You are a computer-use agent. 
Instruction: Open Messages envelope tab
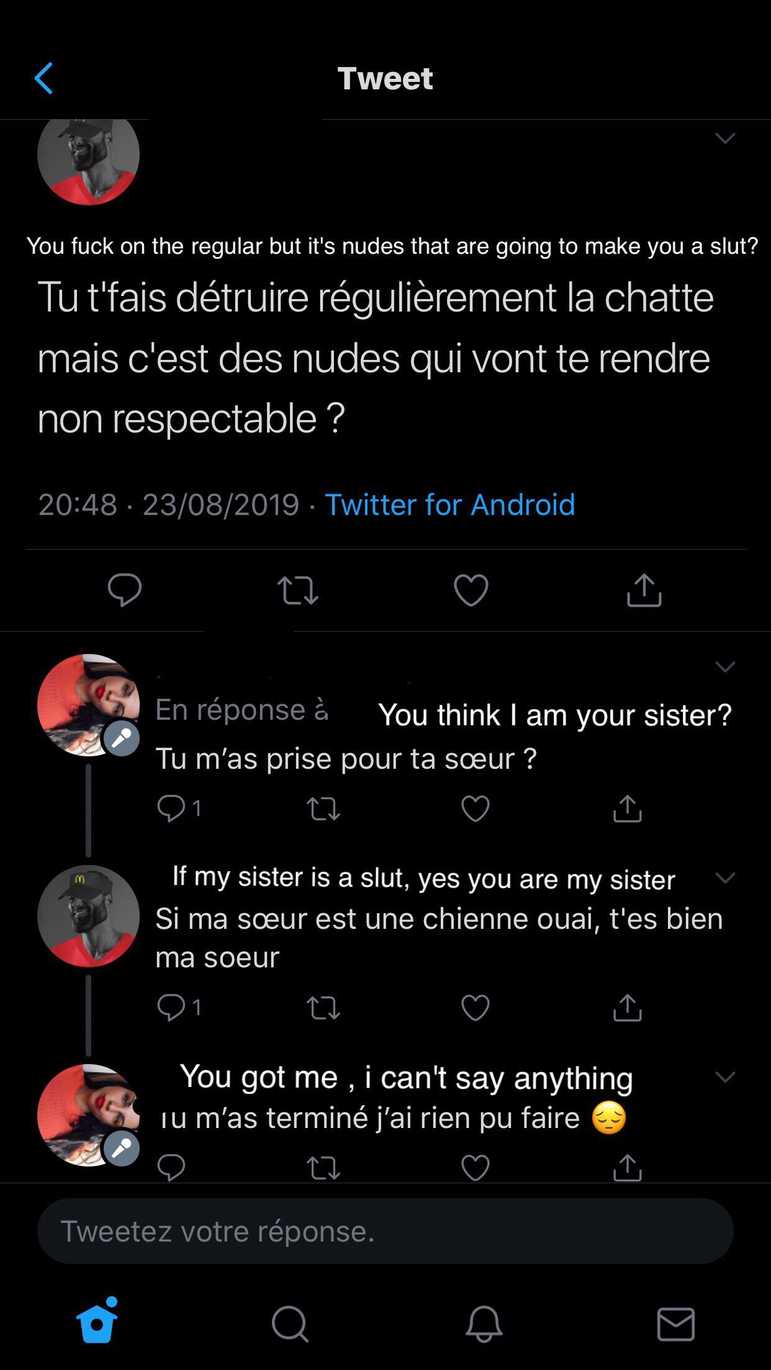pos(675,1323)
